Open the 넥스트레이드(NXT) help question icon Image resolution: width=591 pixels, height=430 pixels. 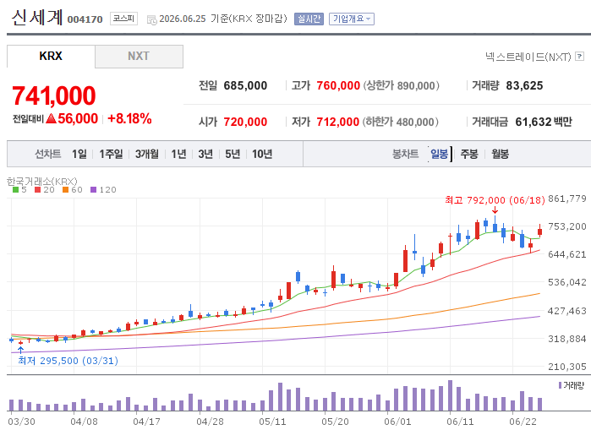point(580,57)
